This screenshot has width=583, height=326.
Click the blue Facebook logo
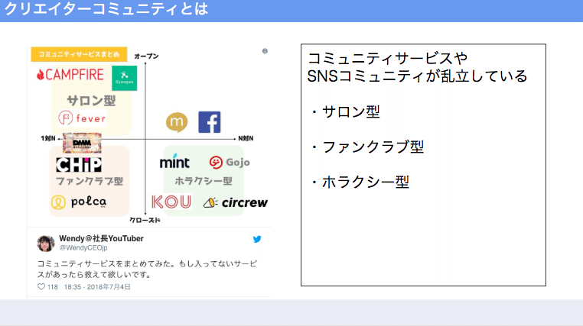coord(210,122)
